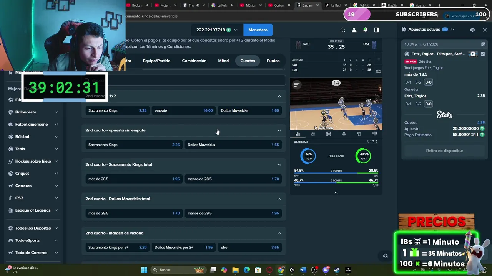Expand the Apuestas activas dropdown
This screenshot has width=492, height=276.
tap(452, 30)
